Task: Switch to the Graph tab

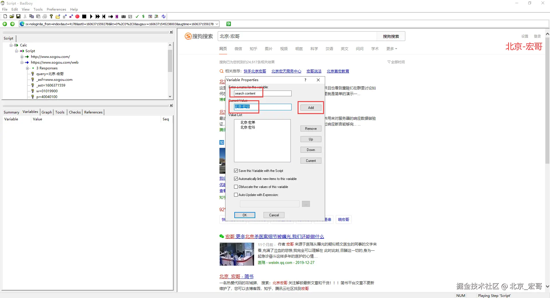Action: click(47, 112)
